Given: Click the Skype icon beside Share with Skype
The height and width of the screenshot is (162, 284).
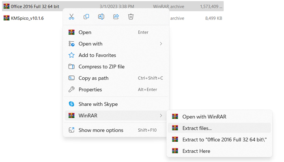Looking at the screenshot, I should (71, 104).
